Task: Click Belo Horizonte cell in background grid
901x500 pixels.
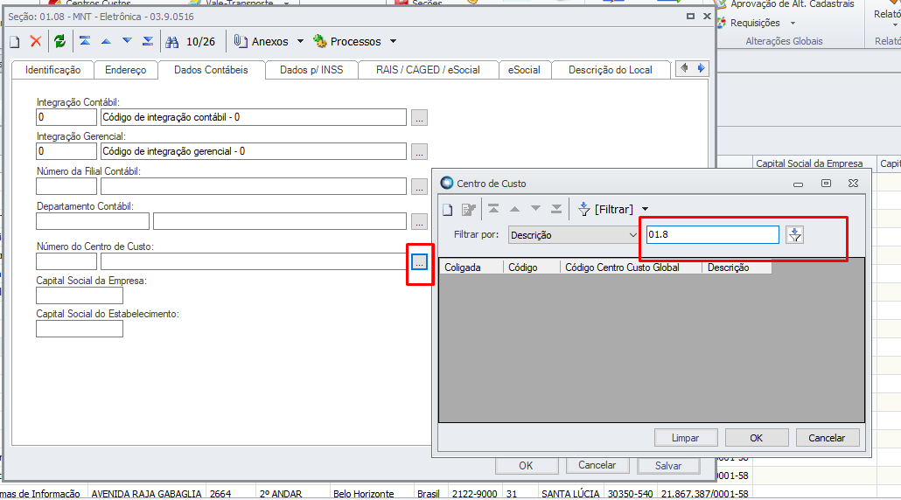Action: coord(371,494)
